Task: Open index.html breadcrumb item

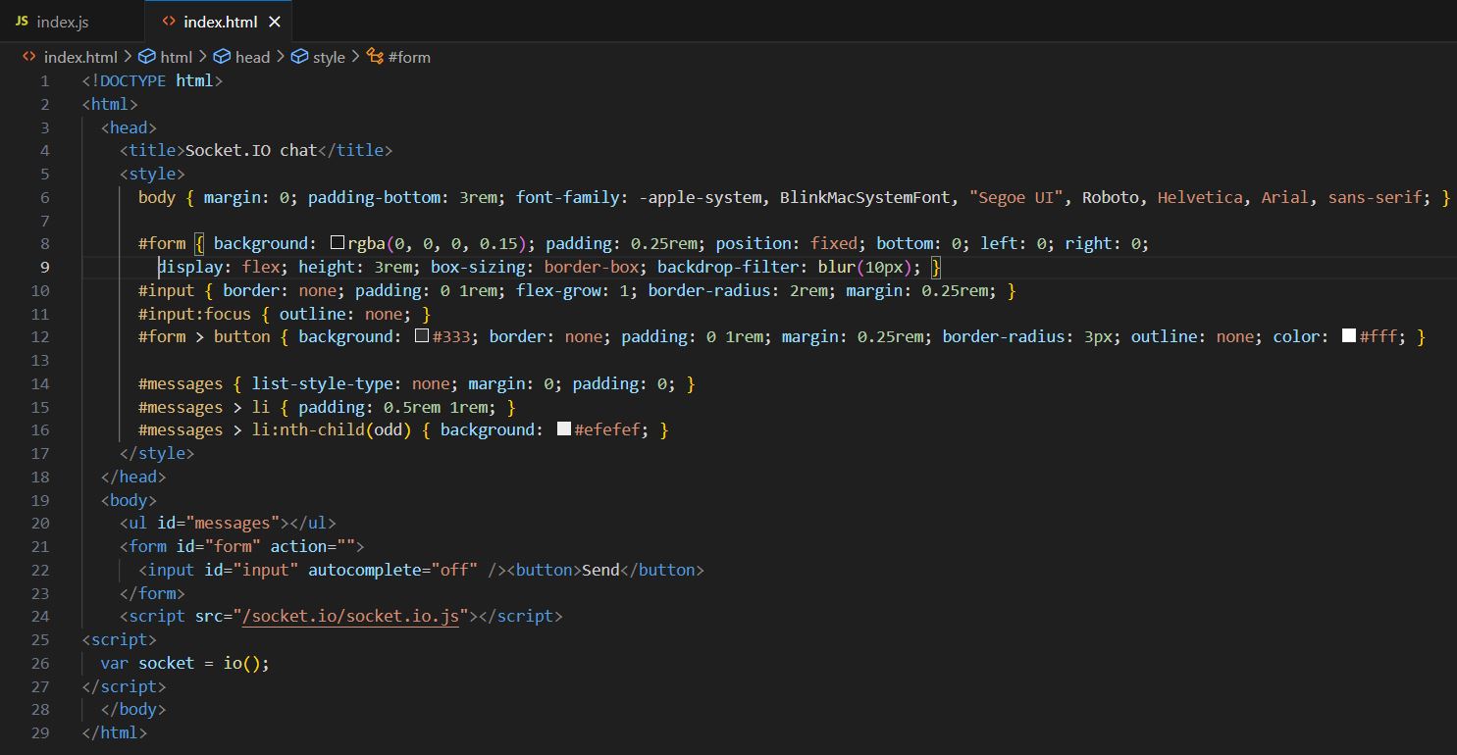Action: (80, 57)
